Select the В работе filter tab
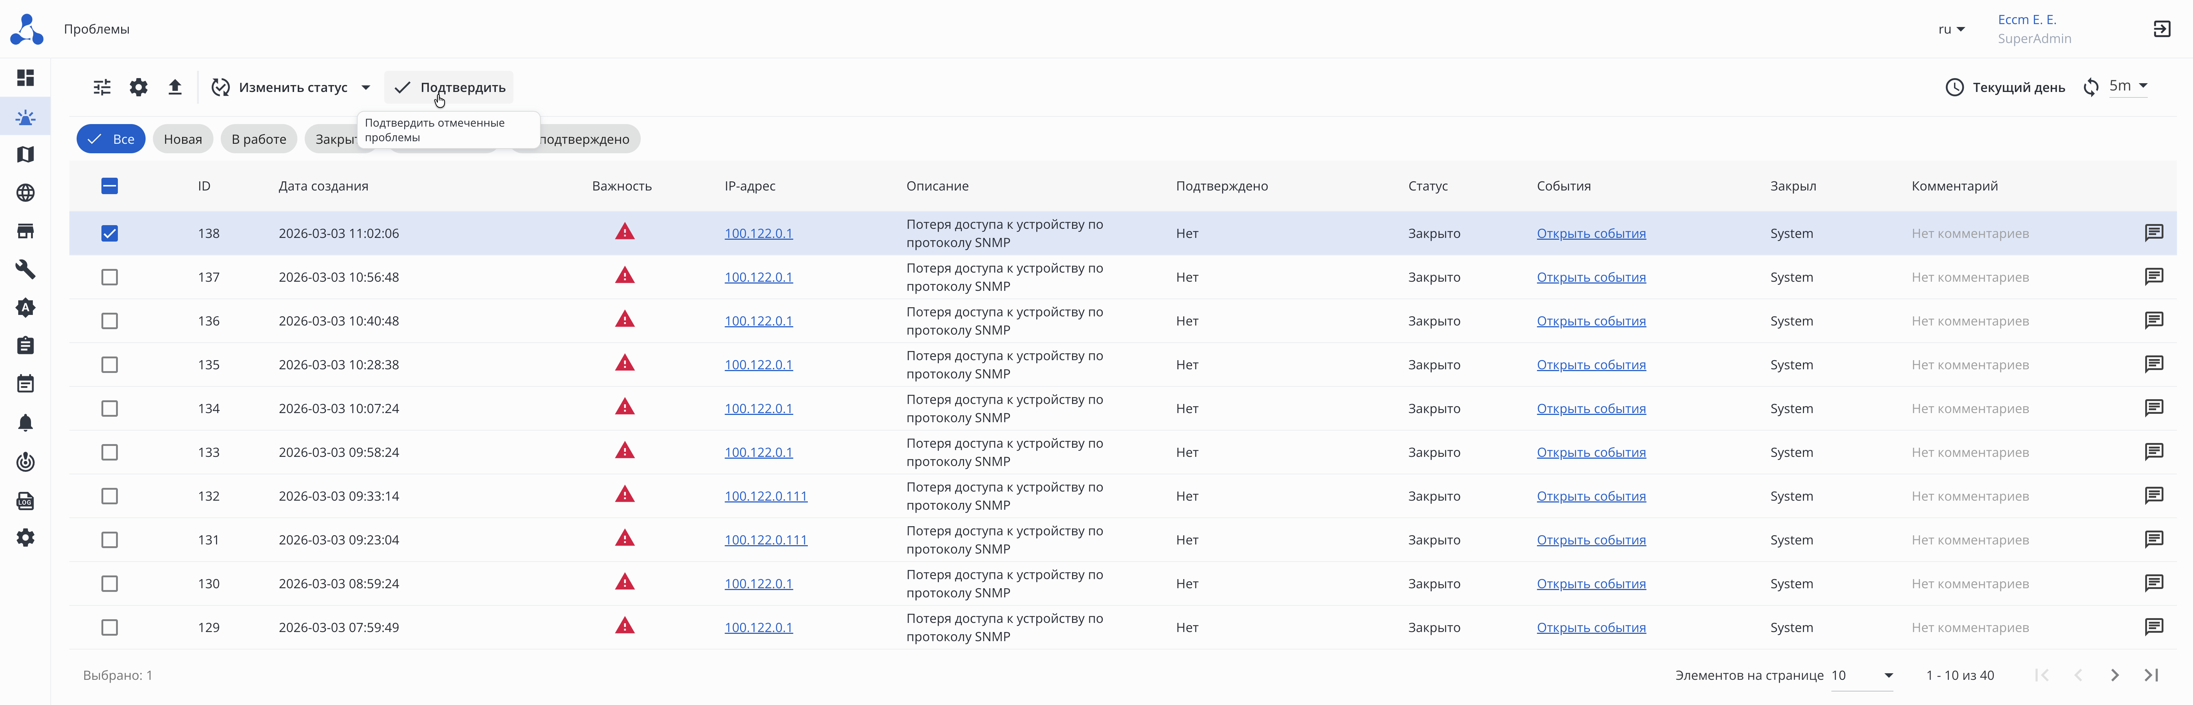Viewport: 2193px width, 705px height. pos(259,139)
